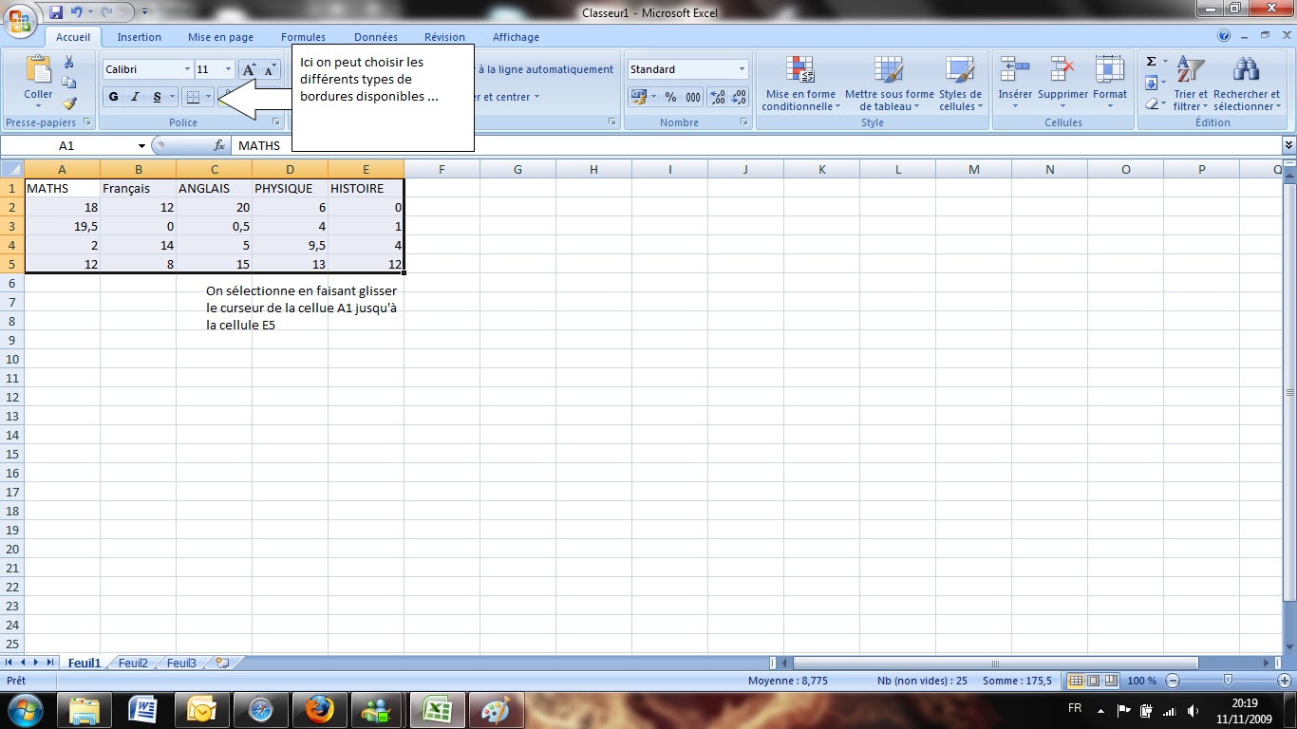
Task: Click the Cut scissors icon
Action: (x=69, y=62)
